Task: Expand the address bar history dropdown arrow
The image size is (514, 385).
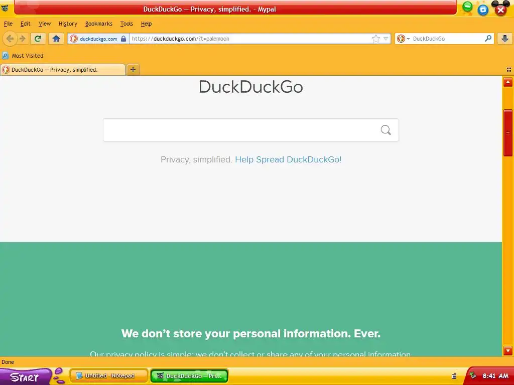Action: click(386, 39)
